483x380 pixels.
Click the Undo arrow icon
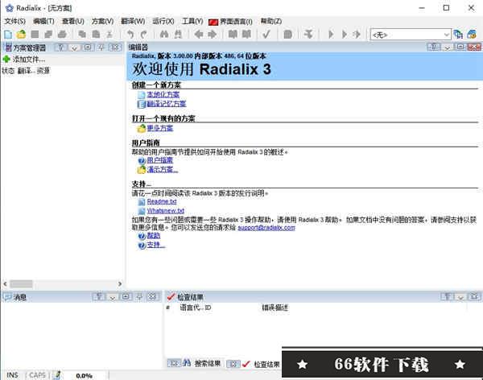130,34
